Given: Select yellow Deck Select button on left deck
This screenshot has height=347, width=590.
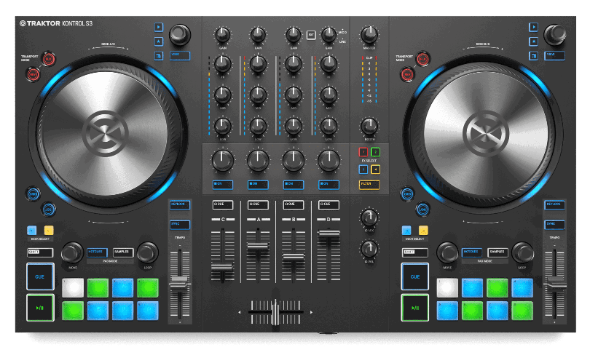Looking at the screenshot, I should [49, 230].
